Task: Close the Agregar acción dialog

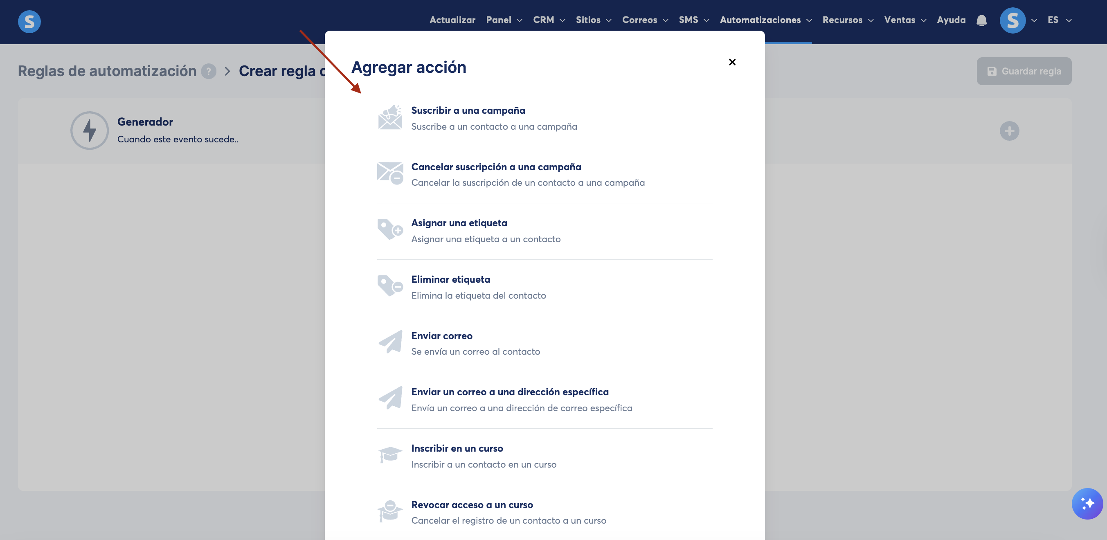Action: point(732,62)
